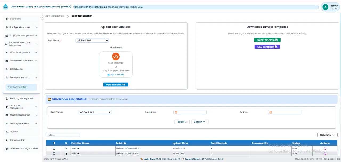Click the DWASA water drop logo
Image resolution: width=341 pixels, height=162 pixels.
6,7
